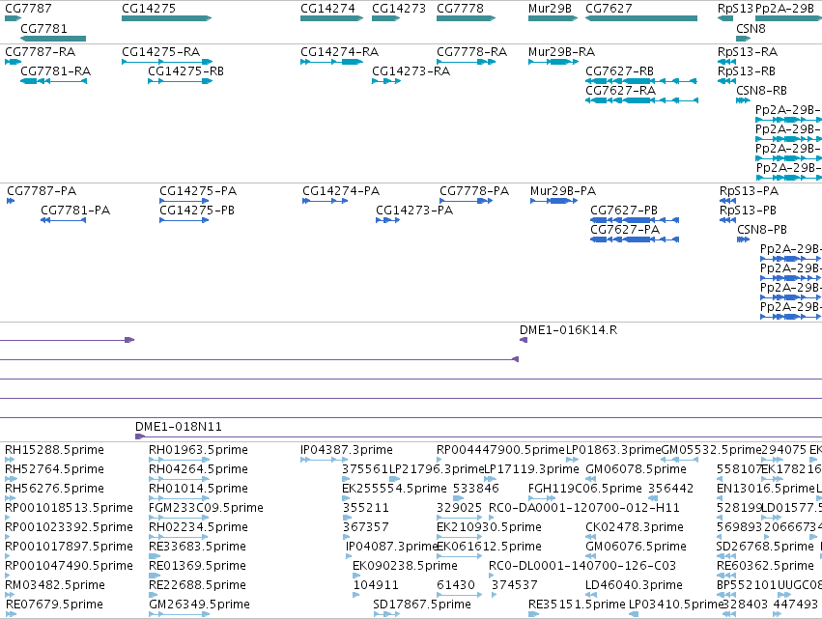Click the RpS13 gene label

[x=735, y=9]
